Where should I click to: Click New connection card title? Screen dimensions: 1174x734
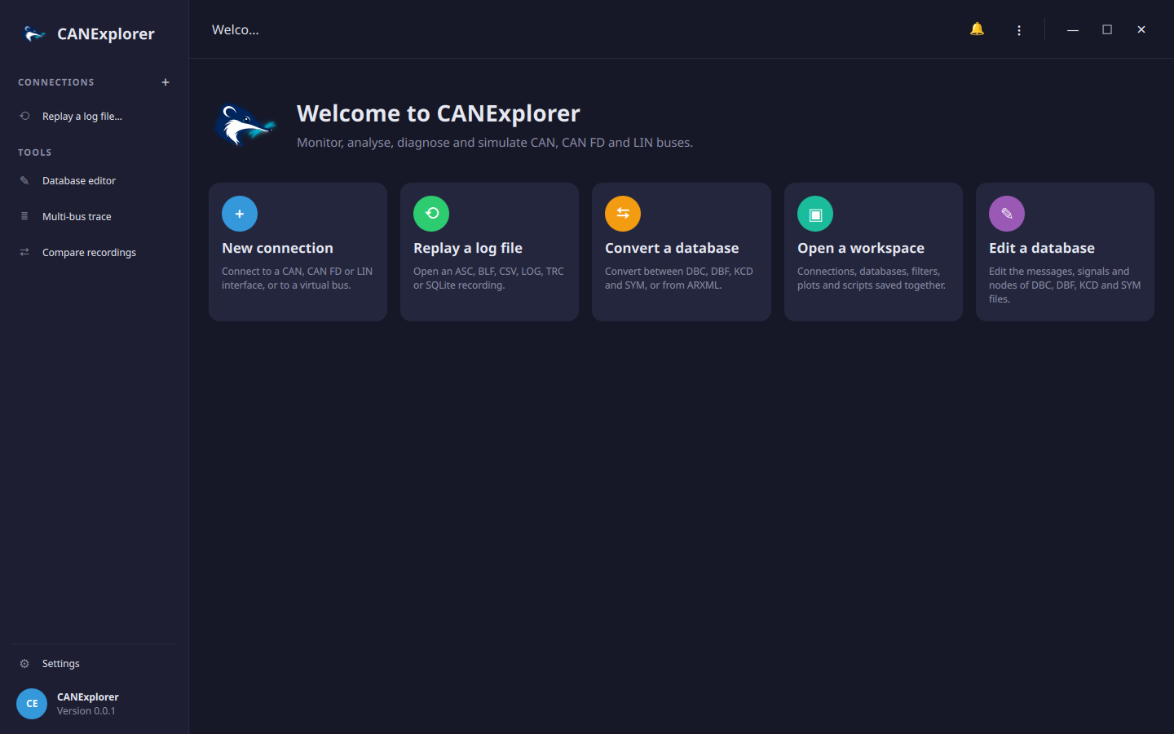tap(277, 248)
